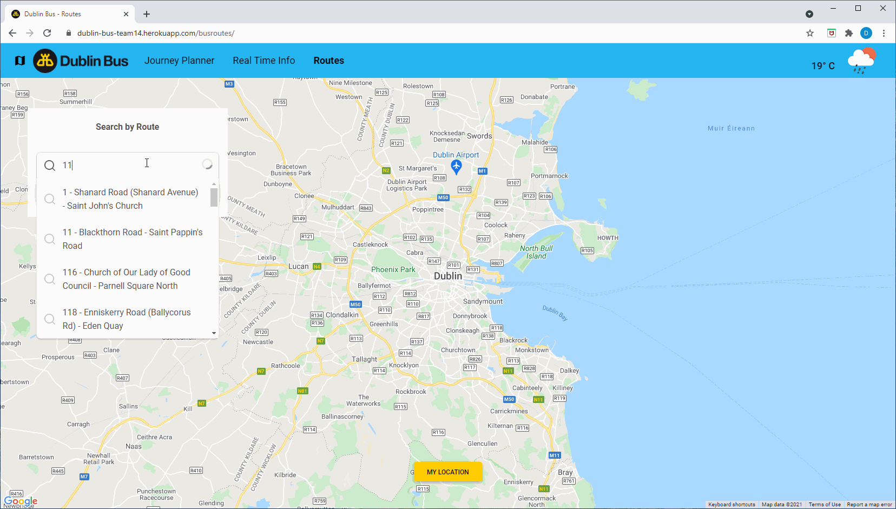Screen dimensions: 896x509
Task: Open the Chrome three-dot menu
Action: [884, 33]
